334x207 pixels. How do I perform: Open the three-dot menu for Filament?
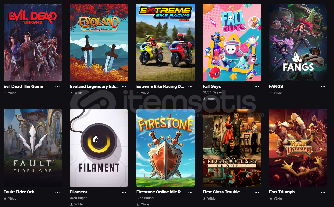click(124, 192)
